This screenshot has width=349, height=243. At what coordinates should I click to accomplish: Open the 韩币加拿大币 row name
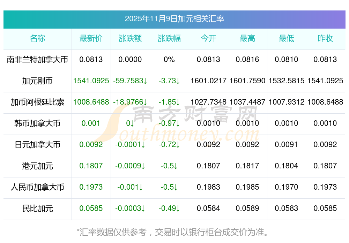(37, 123)
